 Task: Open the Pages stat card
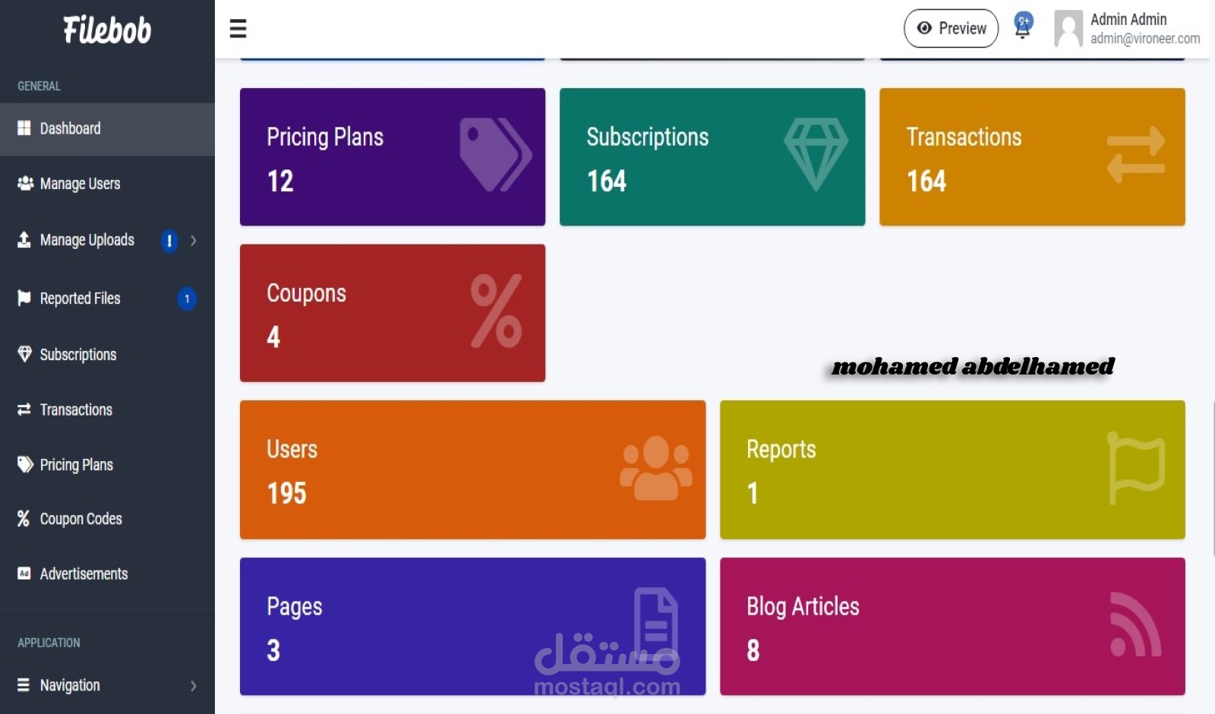click(x=472, y=627)
